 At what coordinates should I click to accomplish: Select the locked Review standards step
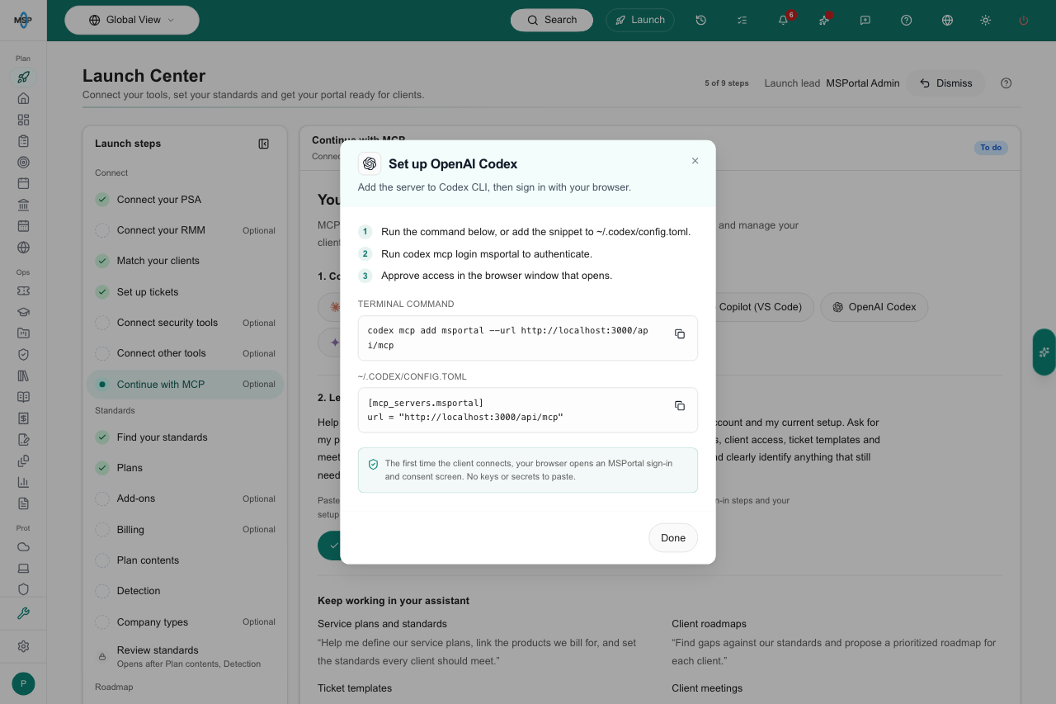185,657
